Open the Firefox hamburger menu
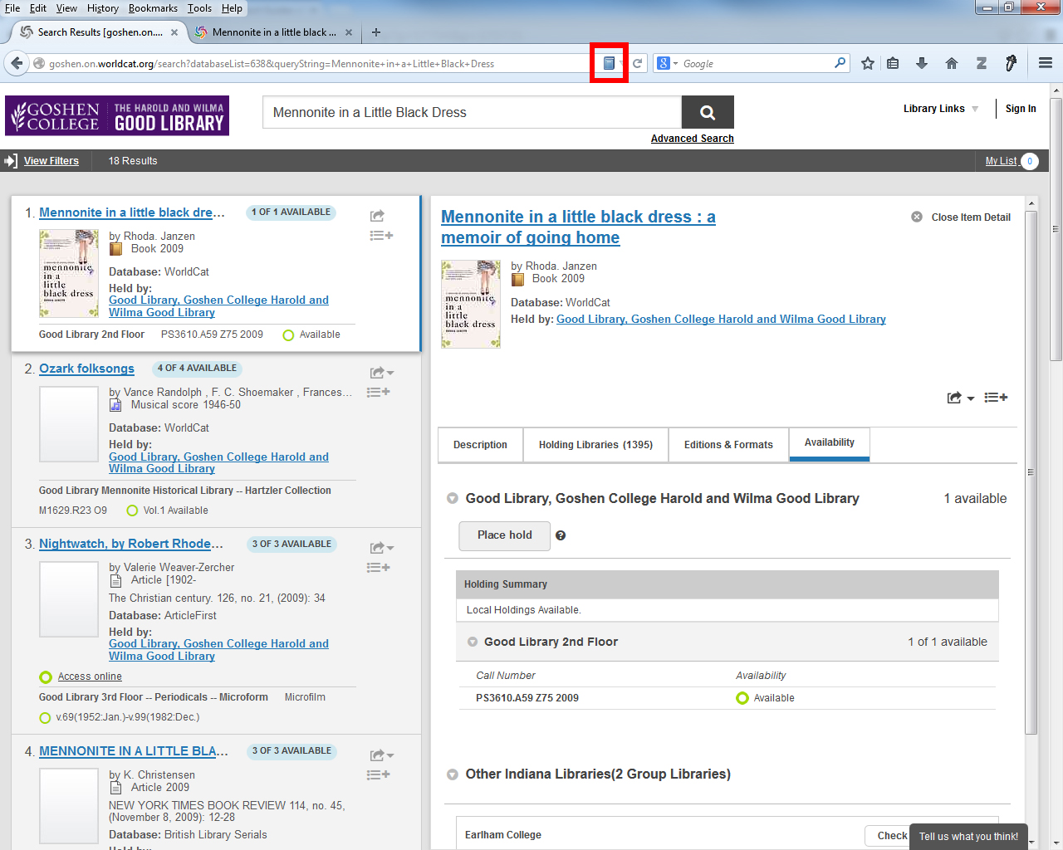Screen dimensions: 1063x850 pyautogui.click(x=1046, y=63)
